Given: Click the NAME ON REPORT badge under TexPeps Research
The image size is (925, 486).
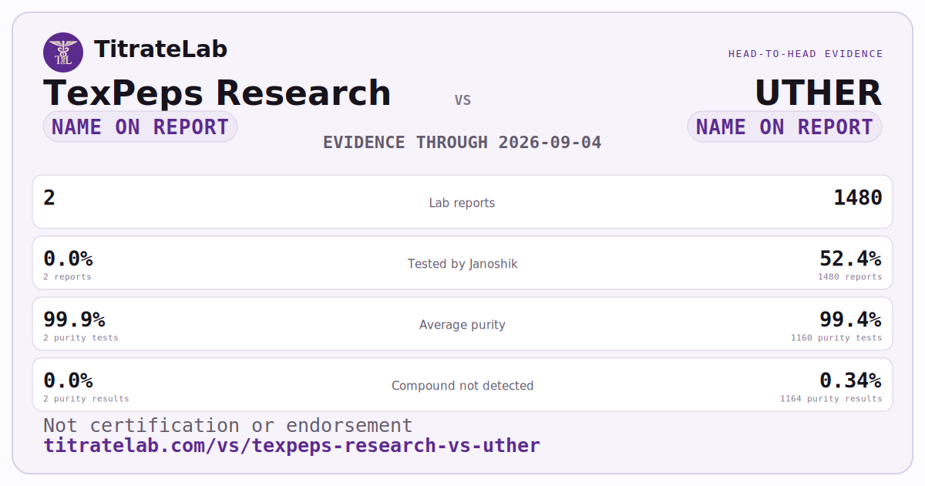Looking at the screenshot, I should point(140,127).
